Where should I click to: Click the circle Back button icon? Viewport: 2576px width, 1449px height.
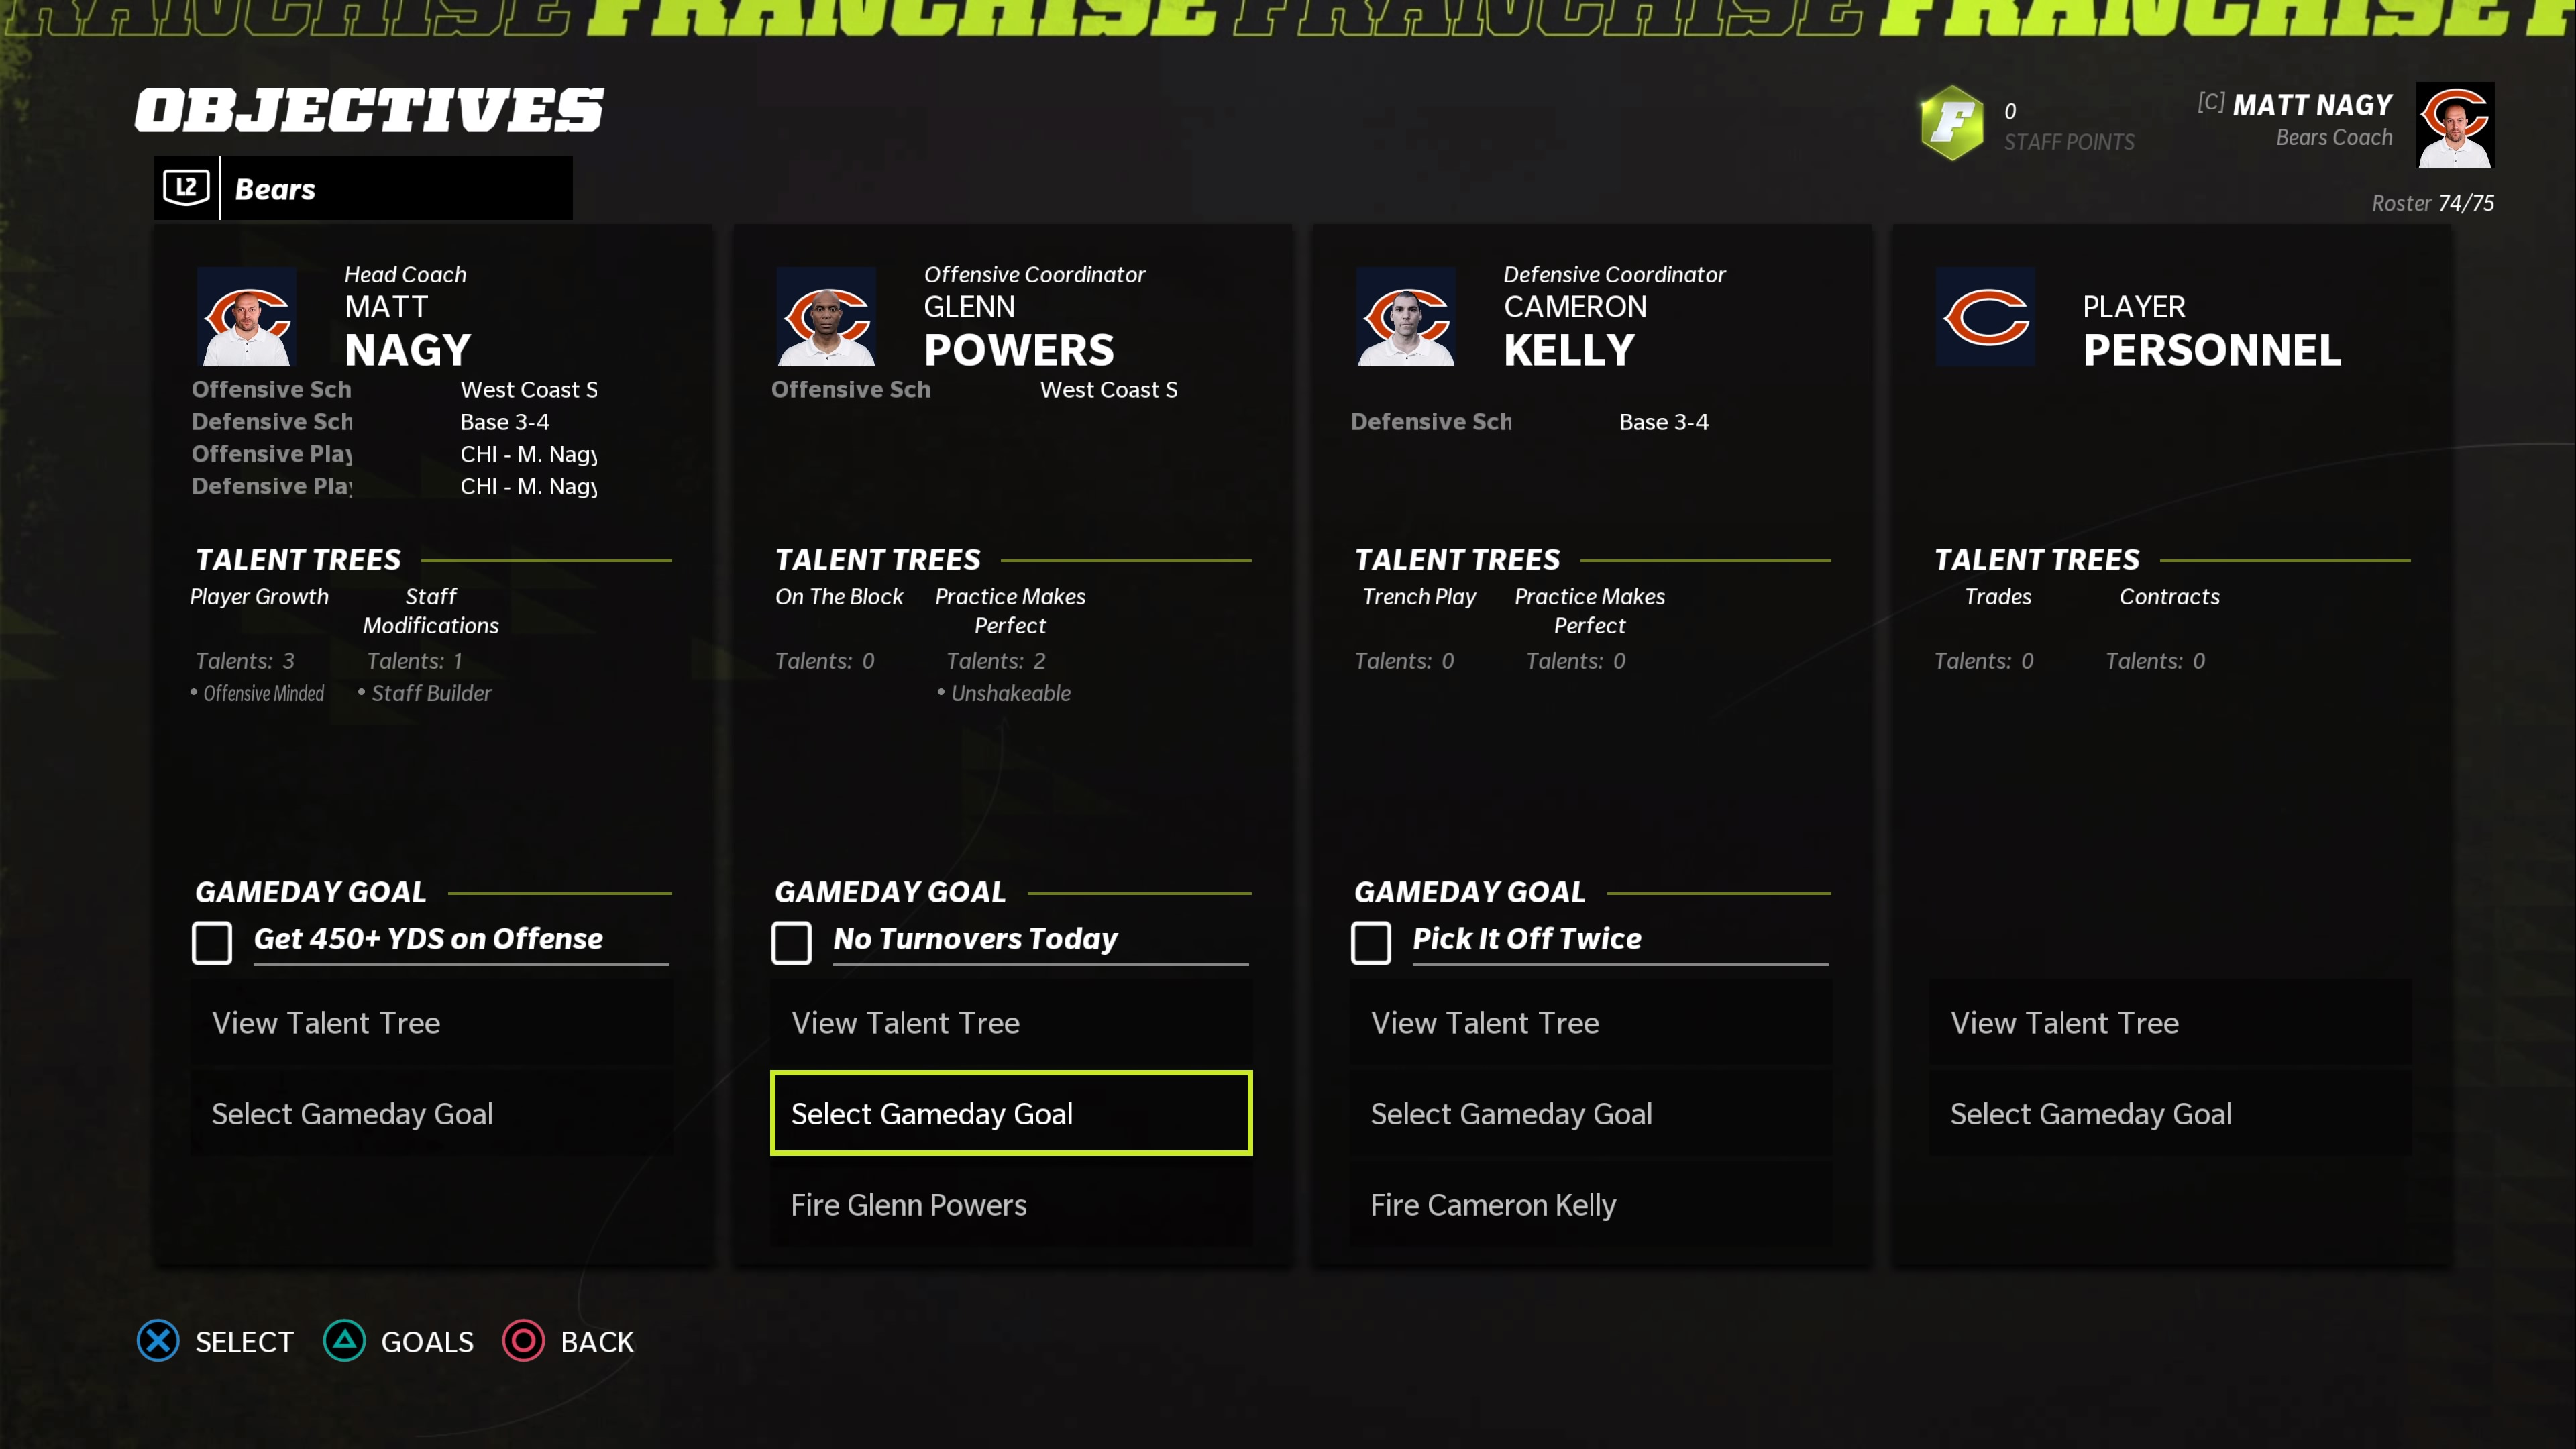(x=523, y=1341)
